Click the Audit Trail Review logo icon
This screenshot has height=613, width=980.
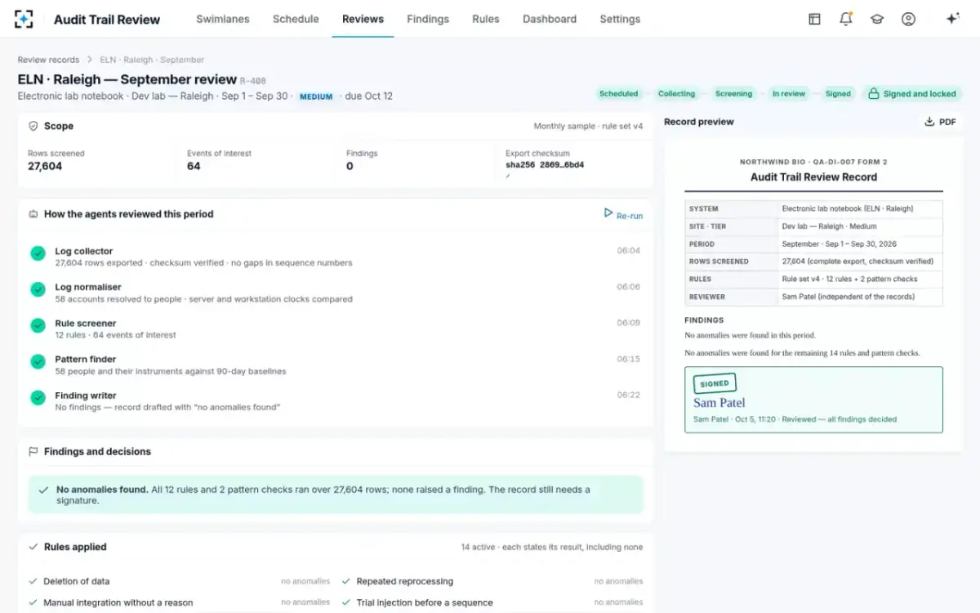click(x=24, y=19)
